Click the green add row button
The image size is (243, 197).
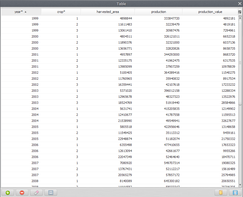(8, 193)
